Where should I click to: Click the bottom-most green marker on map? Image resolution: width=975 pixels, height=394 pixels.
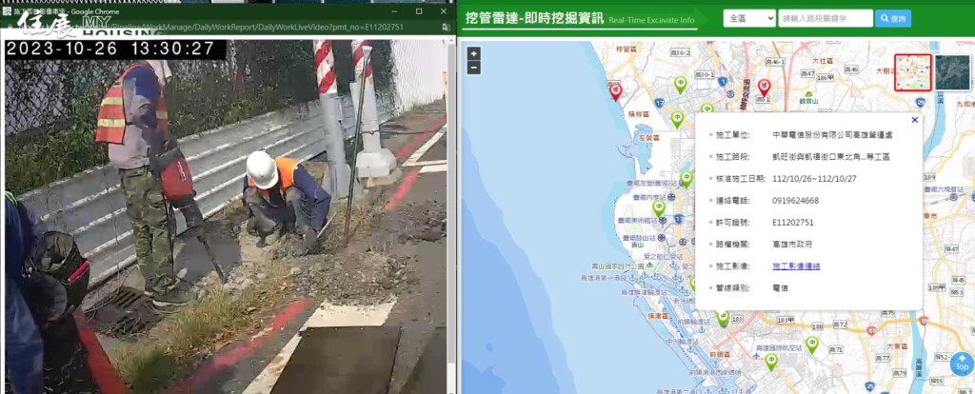point(771,361)
